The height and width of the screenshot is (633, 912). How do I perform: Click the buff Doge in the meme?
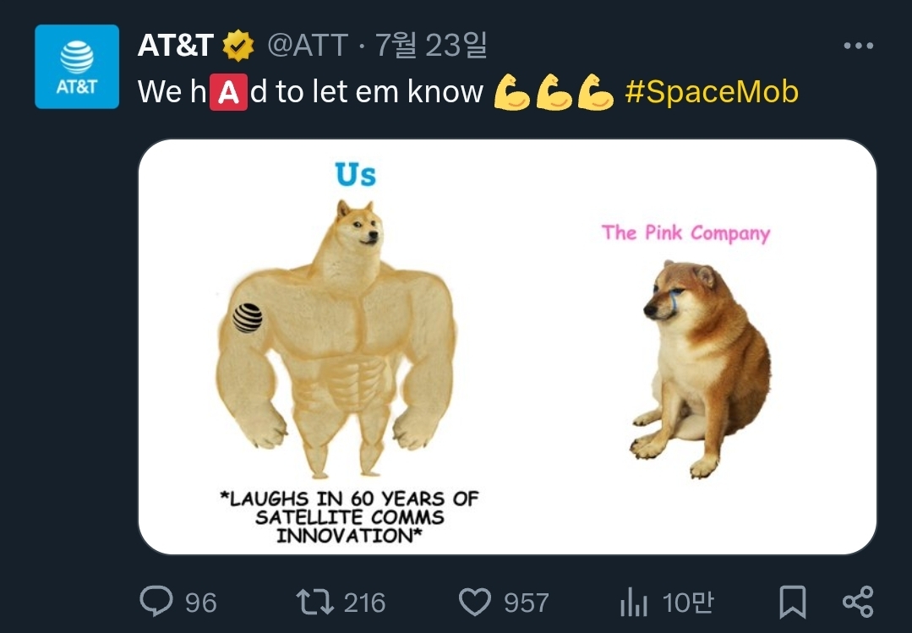coord(338,338)
